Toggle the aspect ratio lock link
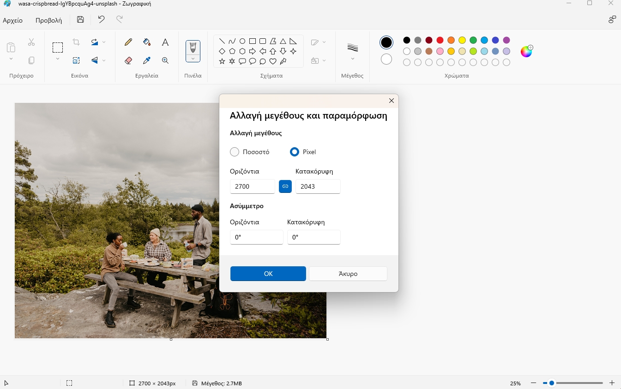The width and height of the screenshot is (621, 389). pyautogui.click(x=285, y=186)
